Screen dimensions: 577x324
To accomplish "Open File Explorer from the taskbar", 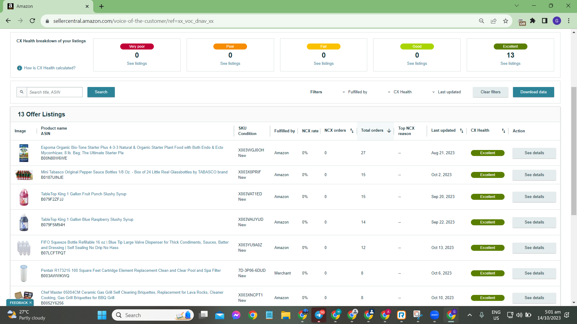I will pyautogui.click(x=285, y=315).
